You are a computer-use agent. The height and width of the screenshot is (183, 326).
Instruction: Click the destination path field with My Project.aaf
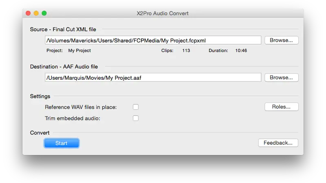coord(153,77)
